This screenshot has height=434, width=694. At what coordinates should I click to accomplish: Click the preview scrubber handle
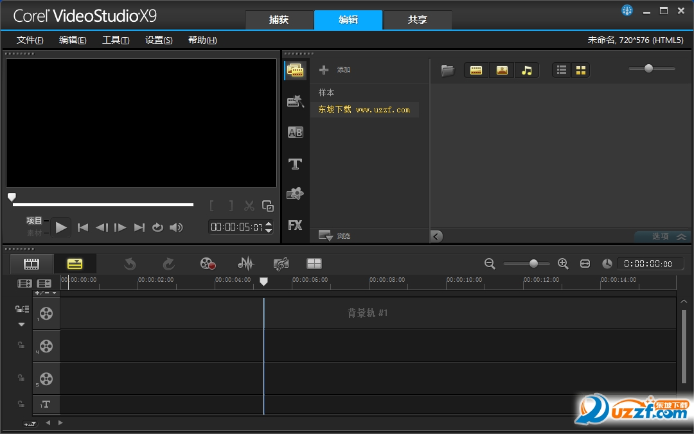point(12,197)
